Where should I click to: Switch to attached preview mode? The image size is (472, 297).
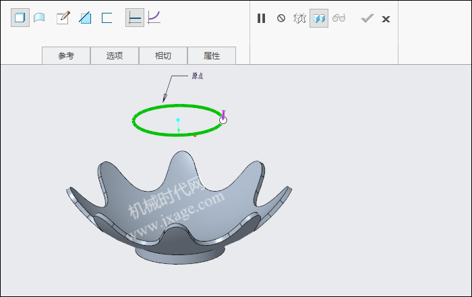(319, 18)
